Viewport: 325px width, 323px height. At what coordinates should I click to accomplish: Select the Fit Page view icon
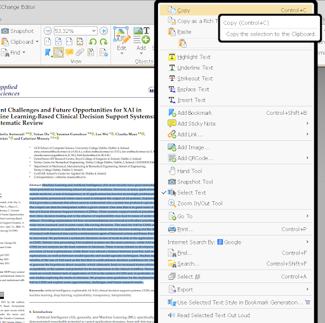(x=58, y=42)
